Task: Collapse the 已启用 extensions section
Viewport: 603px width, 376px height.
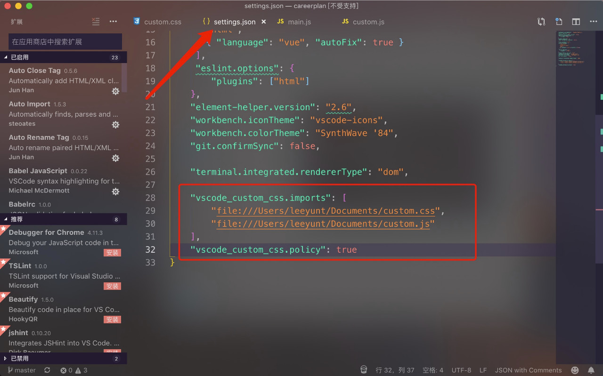Action: [64, 57]
